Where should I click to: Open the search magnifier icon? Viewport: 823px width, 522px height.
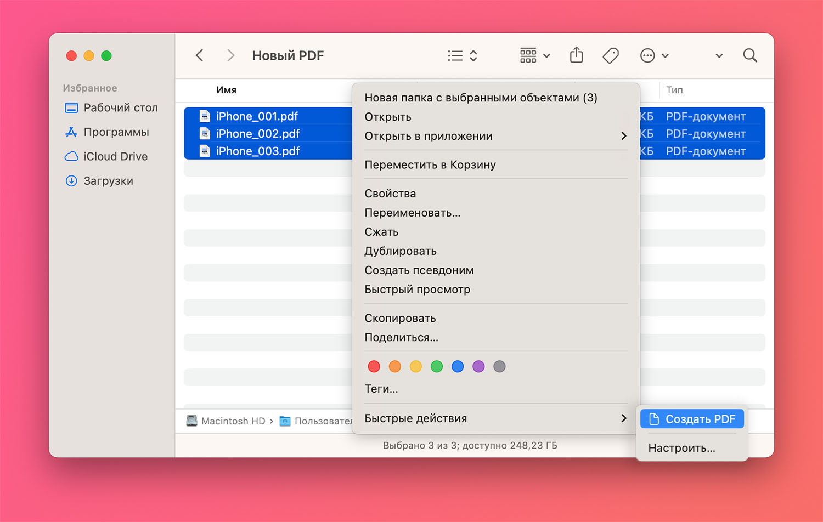click(x=750, y=55)
